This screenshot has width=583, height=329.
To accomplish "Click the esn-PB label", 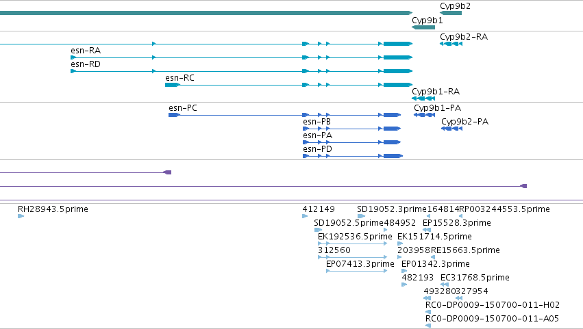I will 317,122.
